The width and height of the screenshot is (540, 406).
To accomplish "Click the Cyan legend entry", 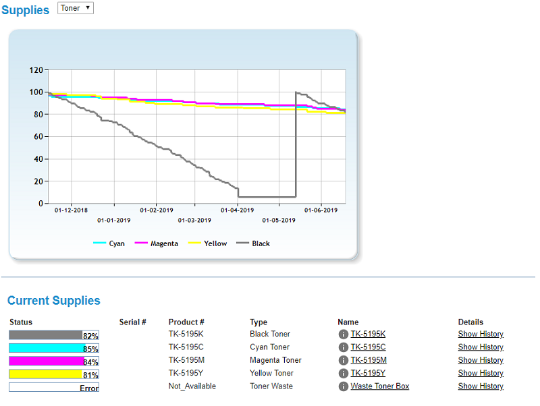I will pos(109,243).
